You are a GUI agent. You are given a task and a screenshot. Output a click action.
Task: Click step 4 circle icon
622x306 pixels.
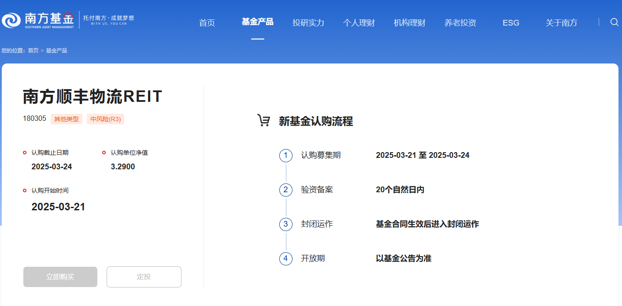coord(285,258)
